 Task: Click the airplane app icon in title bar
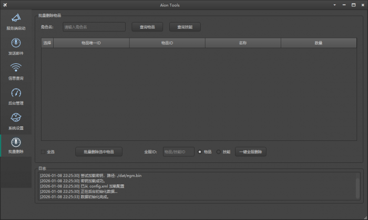point(5,5)
